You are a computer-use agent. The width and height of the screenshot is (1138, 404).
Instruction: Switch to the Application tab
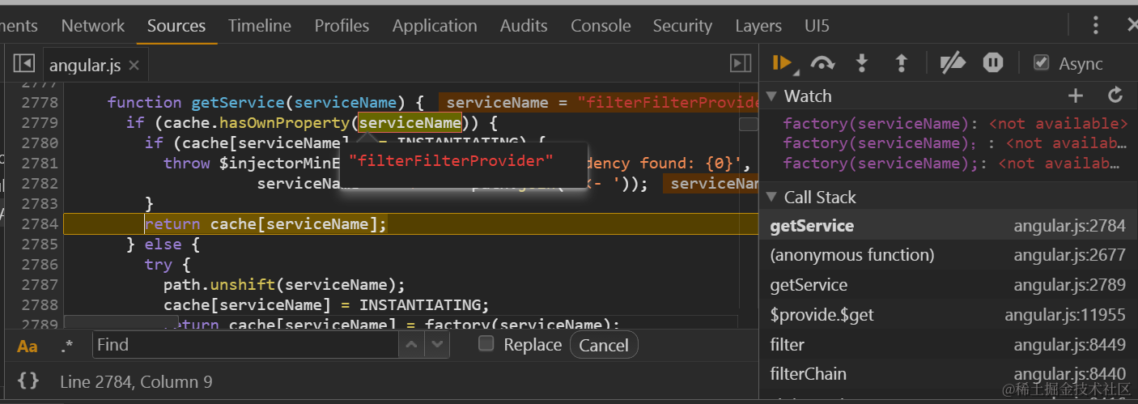click(435, 26)
